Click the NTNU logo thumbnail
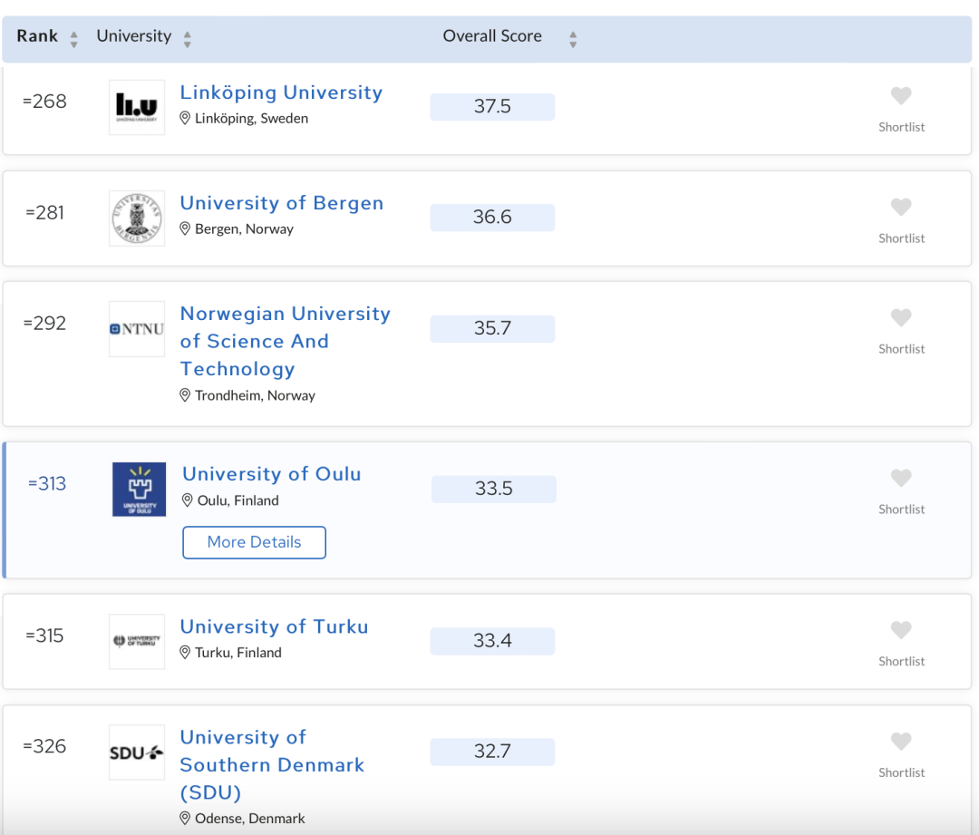 pyautogui.click(x=137, y=329)
